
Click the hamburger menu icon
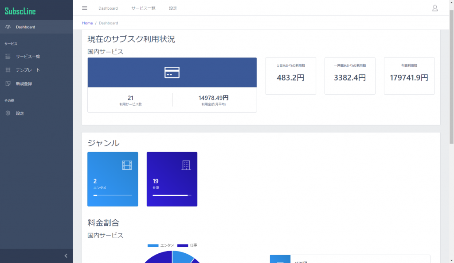[x=85, y=8]
